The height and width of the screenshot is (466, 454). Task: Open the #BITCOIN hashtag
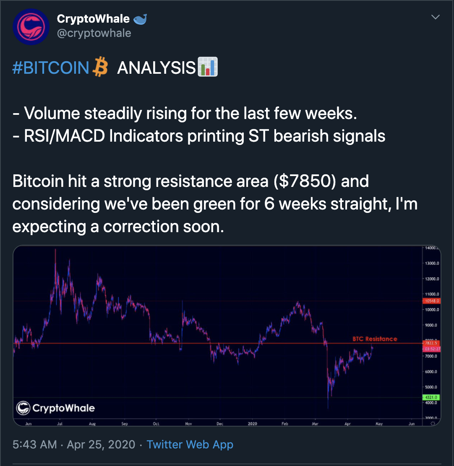click(x=51, y=68)
